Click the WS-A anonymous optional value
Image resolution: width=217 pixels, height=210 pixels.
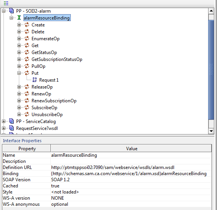131,204
